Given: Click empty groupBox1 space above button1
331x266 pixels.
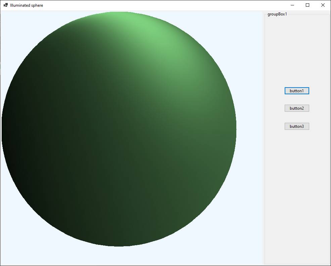Looking at the screenshot, I should 297,50.
